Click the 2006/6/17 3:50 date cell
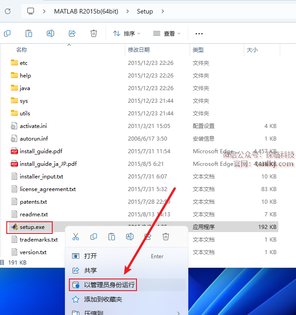Image resolution: width=296 pixels, height=315 pixels. click(x=148, y=139)
